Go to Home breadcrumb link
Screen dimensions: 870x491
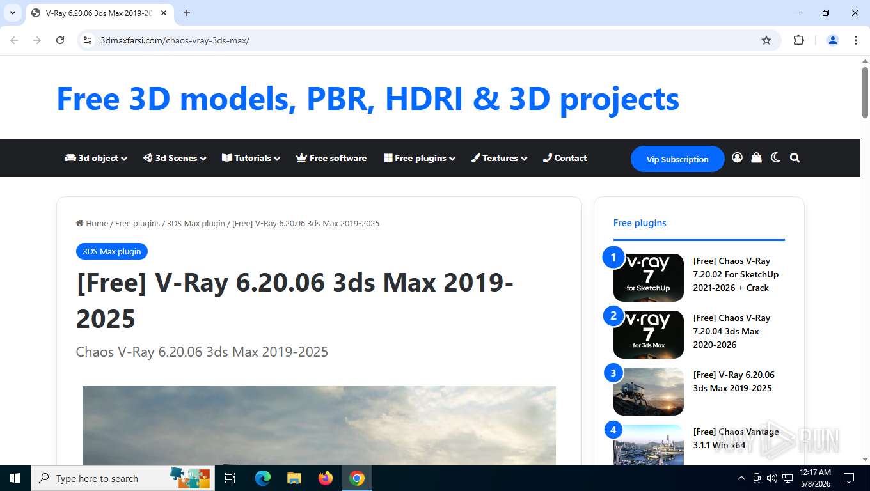point(92,223)
